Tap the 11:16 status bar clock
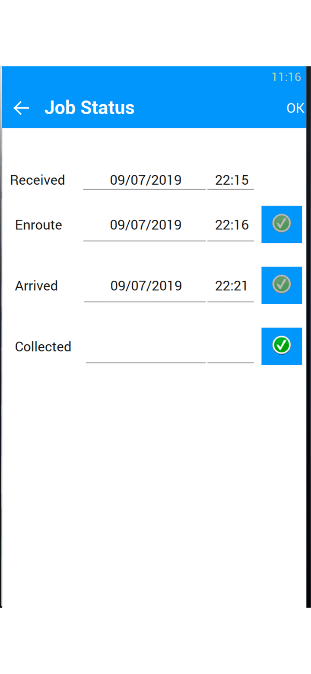 click(286, 77)
